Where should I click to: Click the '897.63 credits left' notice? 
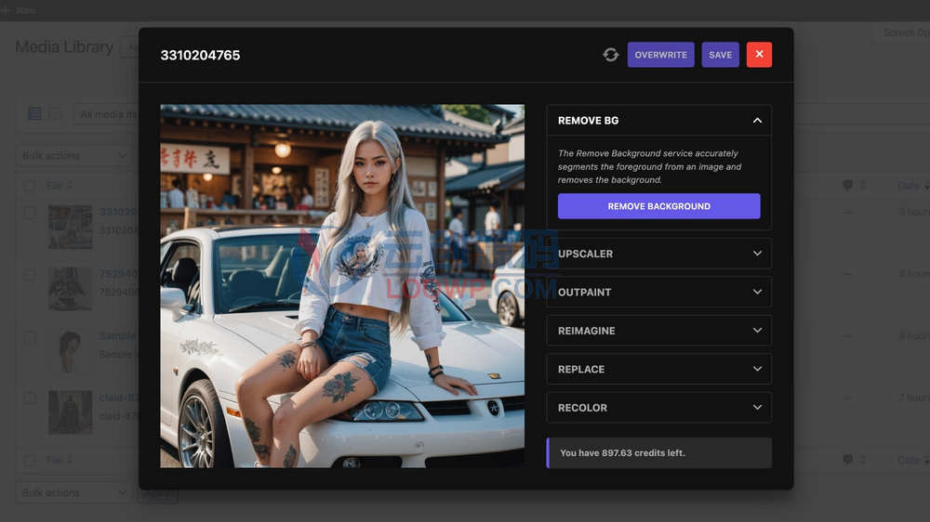click(659, 452)
